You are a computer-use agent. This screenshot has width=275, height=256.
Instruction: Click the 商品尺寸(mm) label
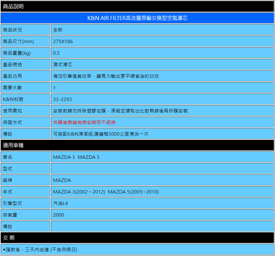[x=18, y=42]
